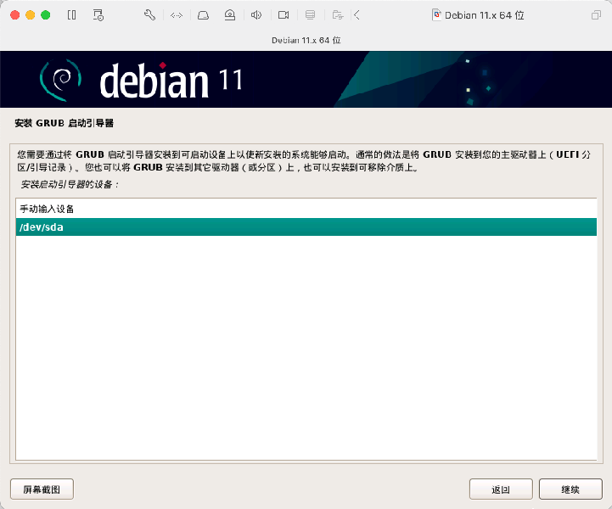Screen dimensions: 612x509
Task: Click the printer device icon
Action: coord(311,15)
